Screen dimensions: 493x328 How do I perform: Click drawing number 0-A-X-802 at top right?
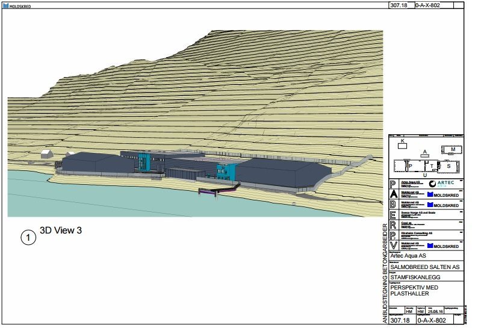tap(431, 5)
